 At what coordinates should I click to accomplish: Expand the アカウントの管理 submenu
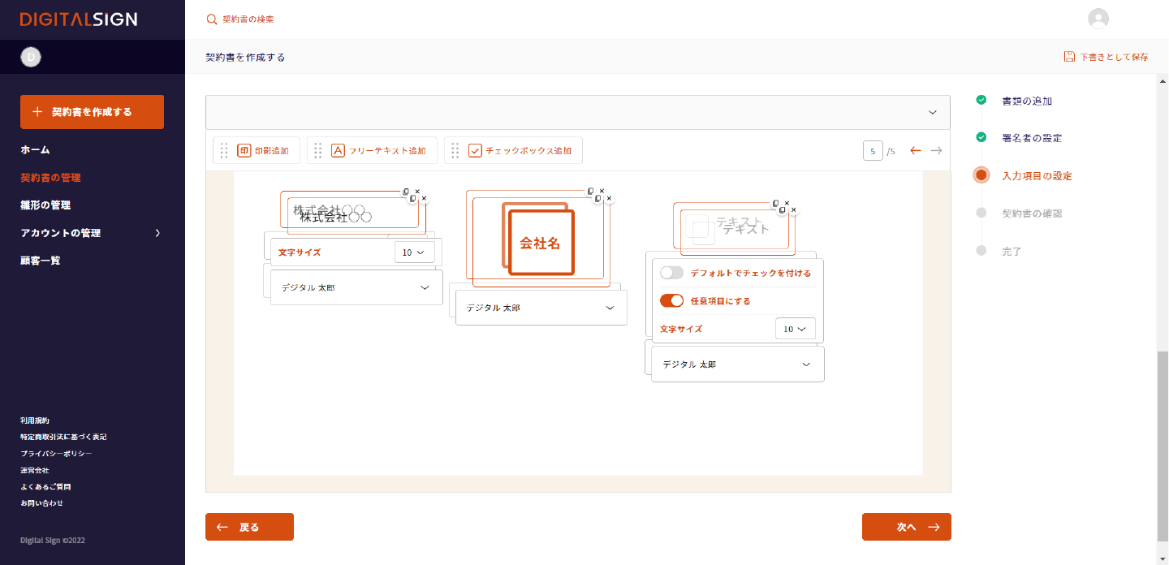coord(157,233)
